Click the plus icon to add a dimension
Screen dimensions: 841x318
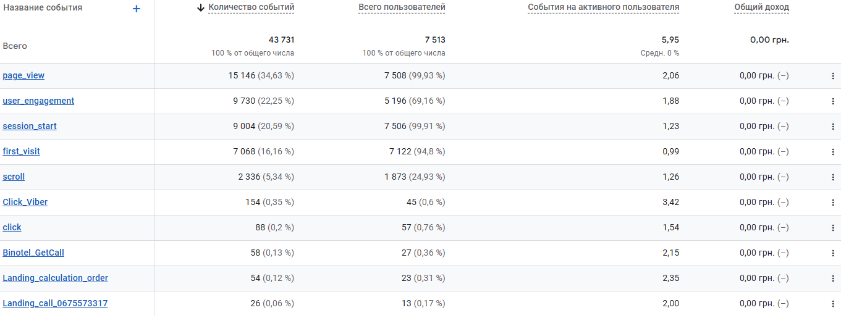(137, 9)
